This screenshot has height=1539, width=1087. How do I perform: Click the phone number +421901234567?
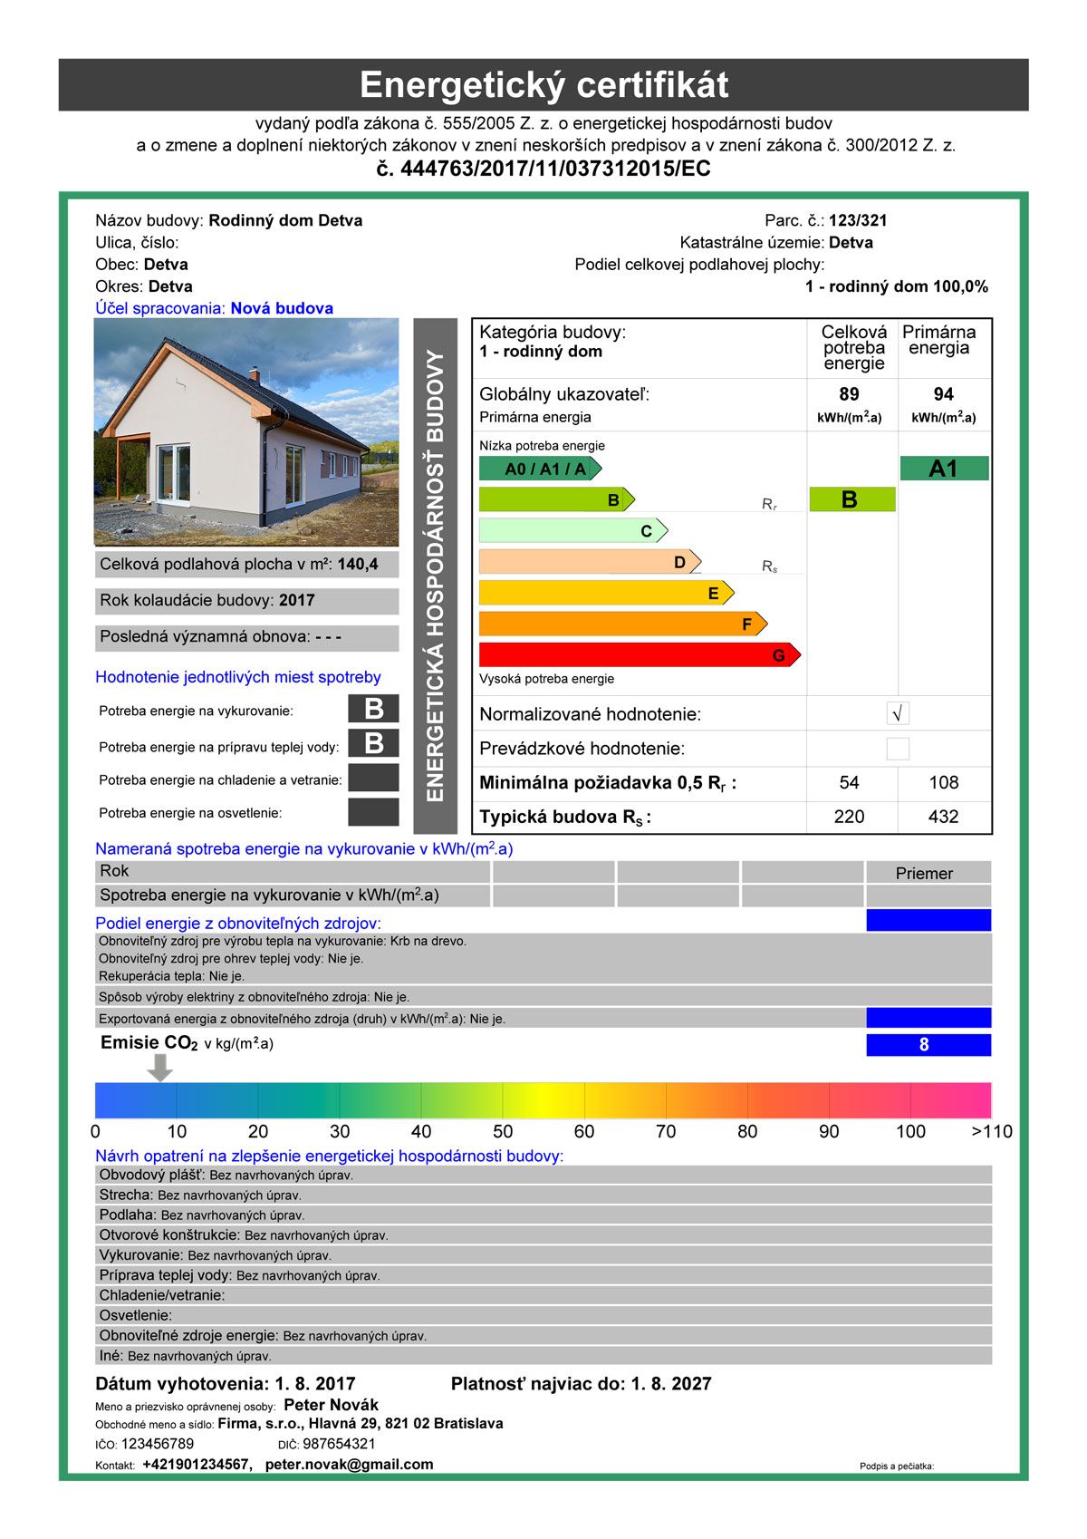tap(197, 1464)
